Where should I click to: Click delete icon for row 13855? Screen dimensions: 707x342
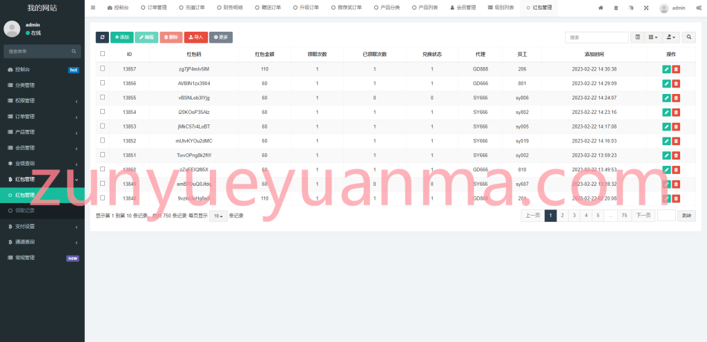[x=676, y=98]
